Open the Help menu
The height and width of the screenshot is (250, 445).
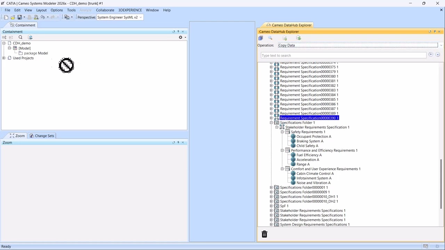pyautogui.click(x=167, y=10)
